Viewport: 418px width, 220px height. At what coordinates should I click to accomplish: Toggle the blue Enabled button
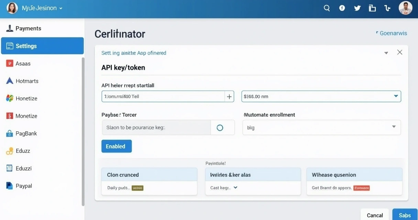pos(117,146)
